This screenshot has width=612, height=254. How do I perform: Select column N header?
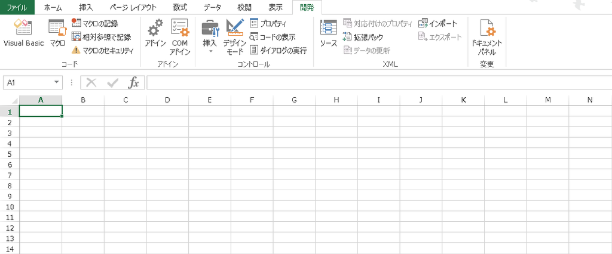click(590, 100)
